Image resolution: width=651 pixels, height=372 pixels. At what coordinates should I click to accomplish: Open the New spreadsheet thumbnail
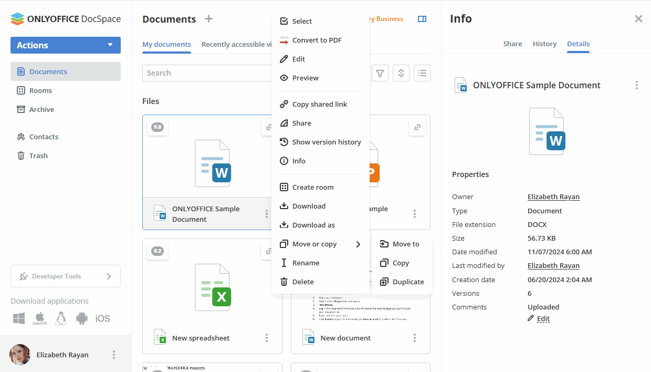pos(212,288)
